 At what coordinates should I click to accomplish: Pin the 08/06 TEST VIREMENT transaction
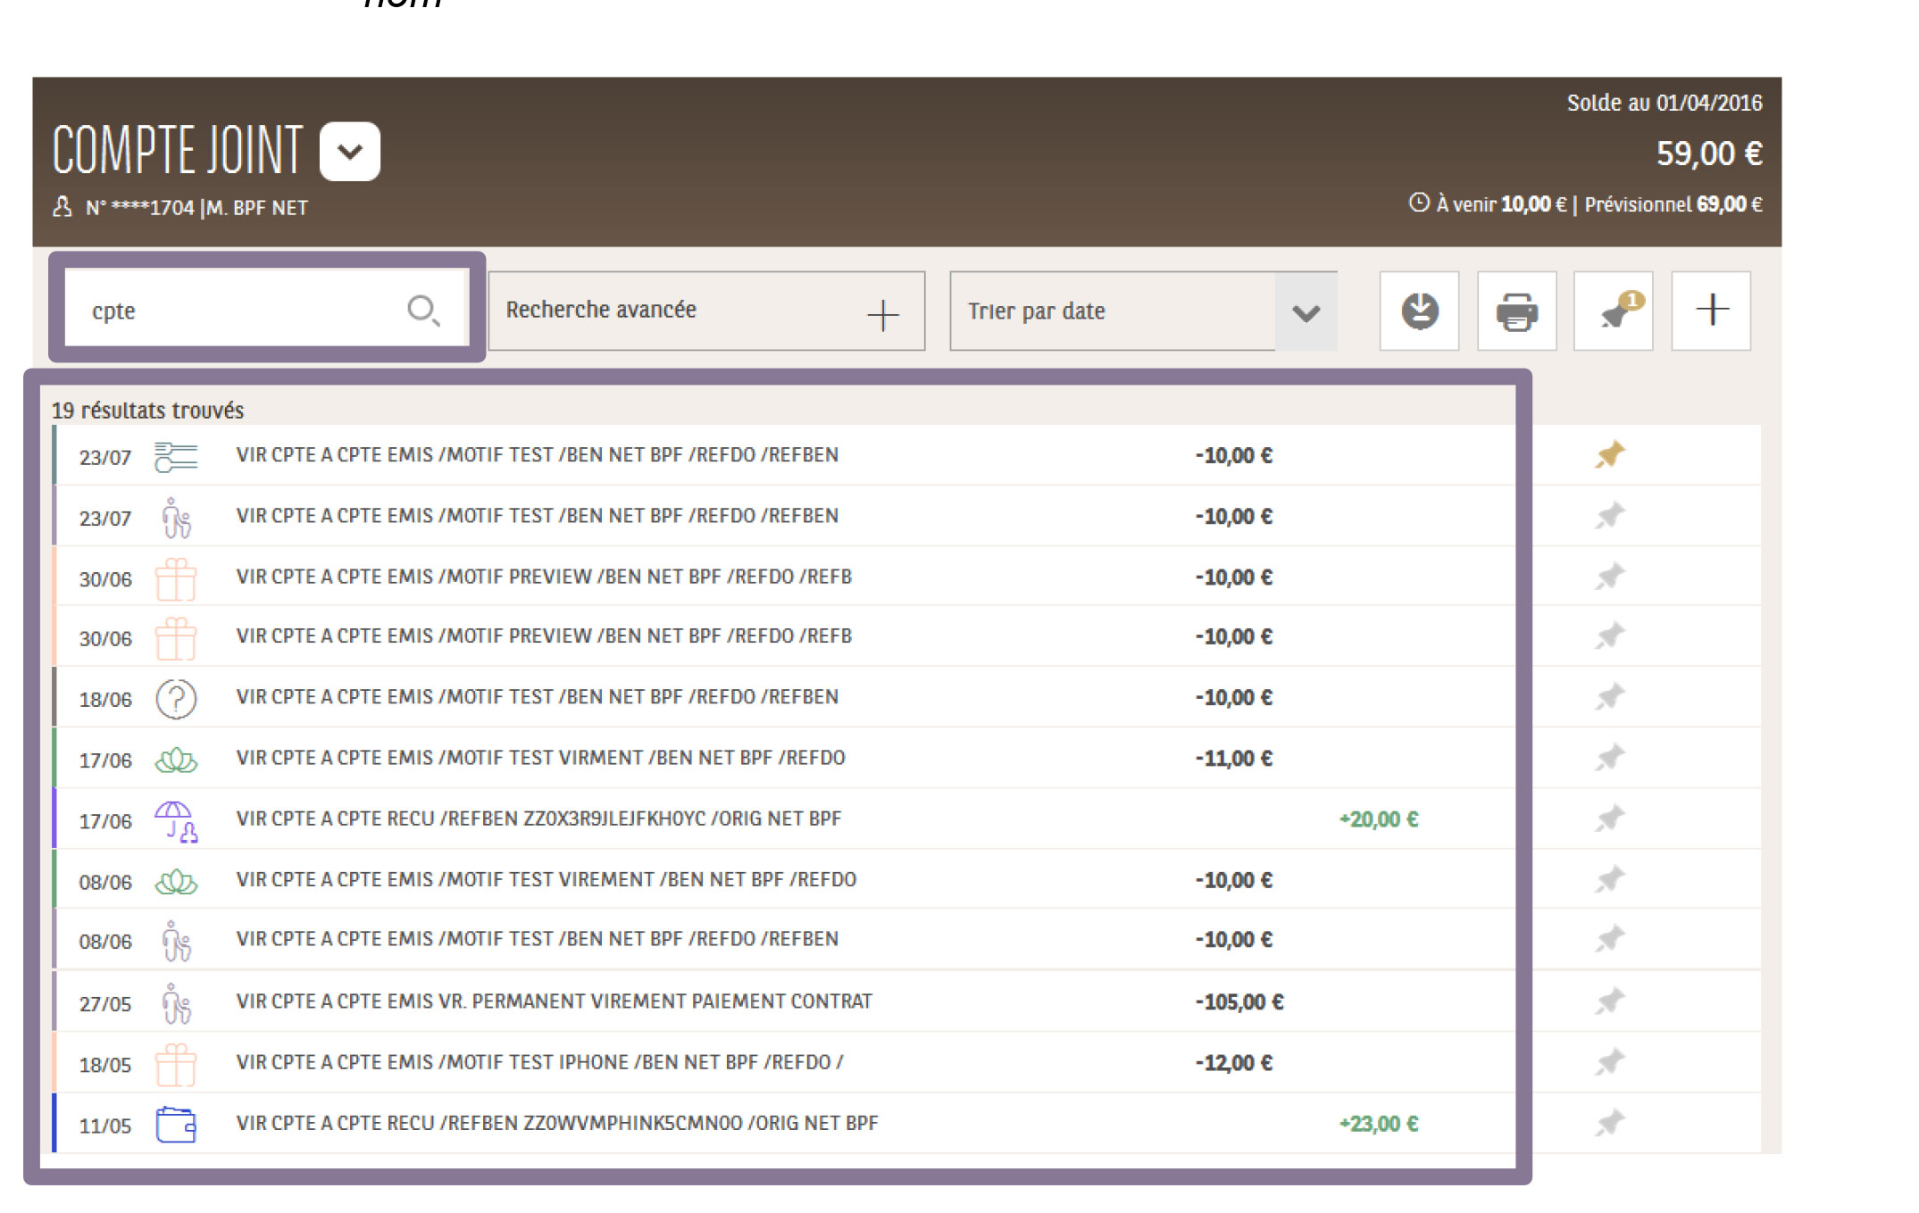[1609, 880]
